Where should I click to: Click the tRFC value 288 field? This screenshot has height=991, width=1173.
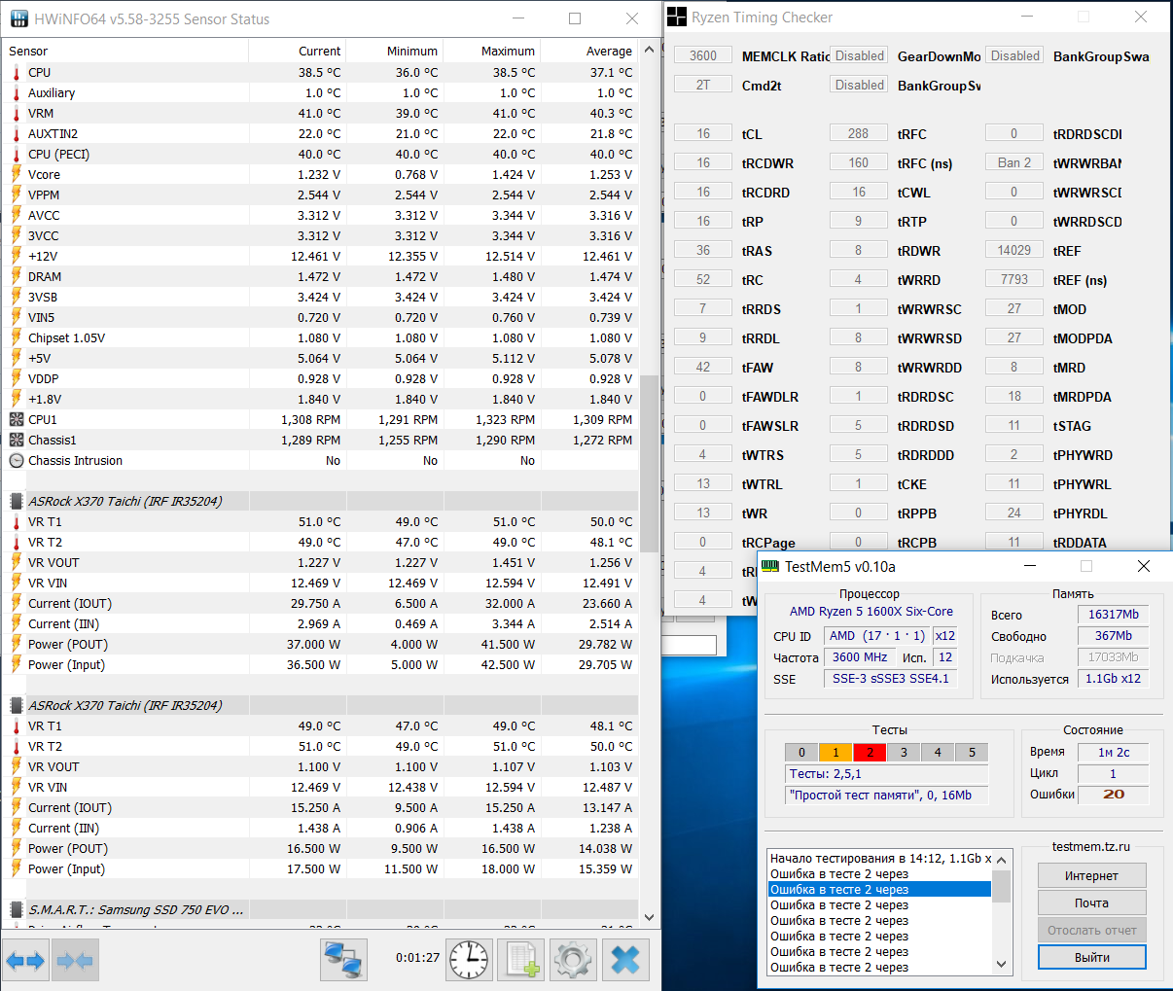(859, 133)
